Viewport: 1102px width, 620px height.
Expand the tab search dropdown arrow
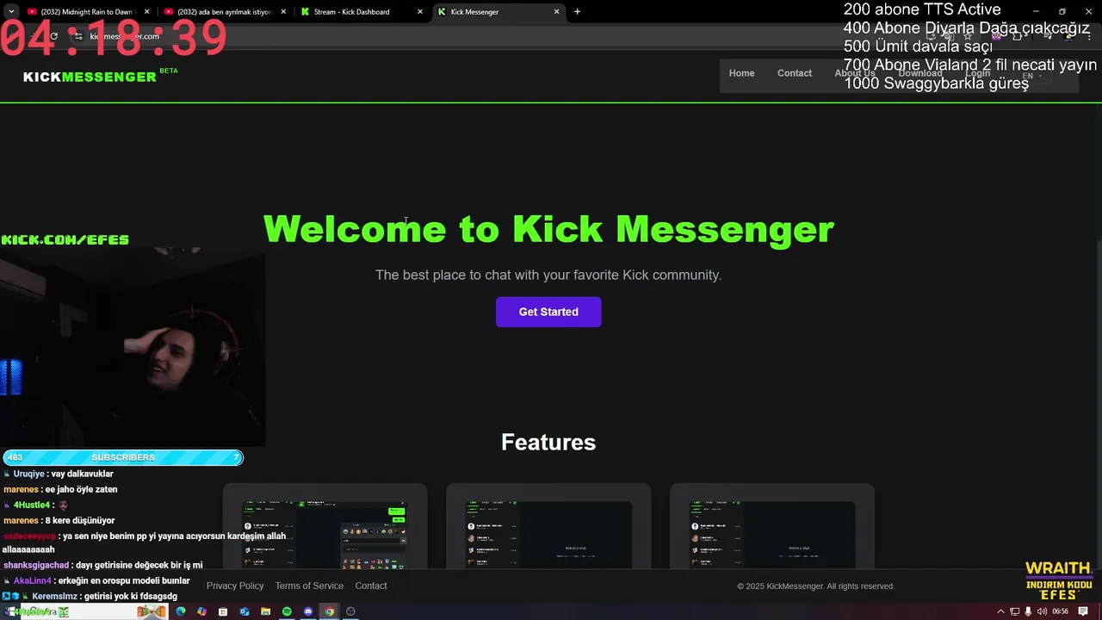(11, 12)
